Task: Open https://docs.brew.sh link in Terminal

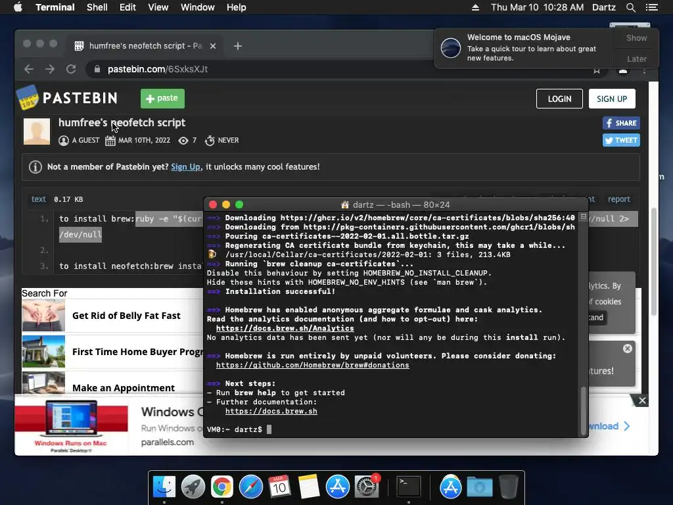Action: click(x=271, y=411)
